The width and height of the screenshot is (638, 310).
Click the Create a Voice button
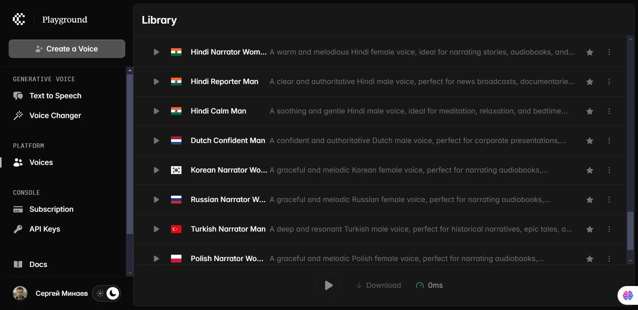67,49
